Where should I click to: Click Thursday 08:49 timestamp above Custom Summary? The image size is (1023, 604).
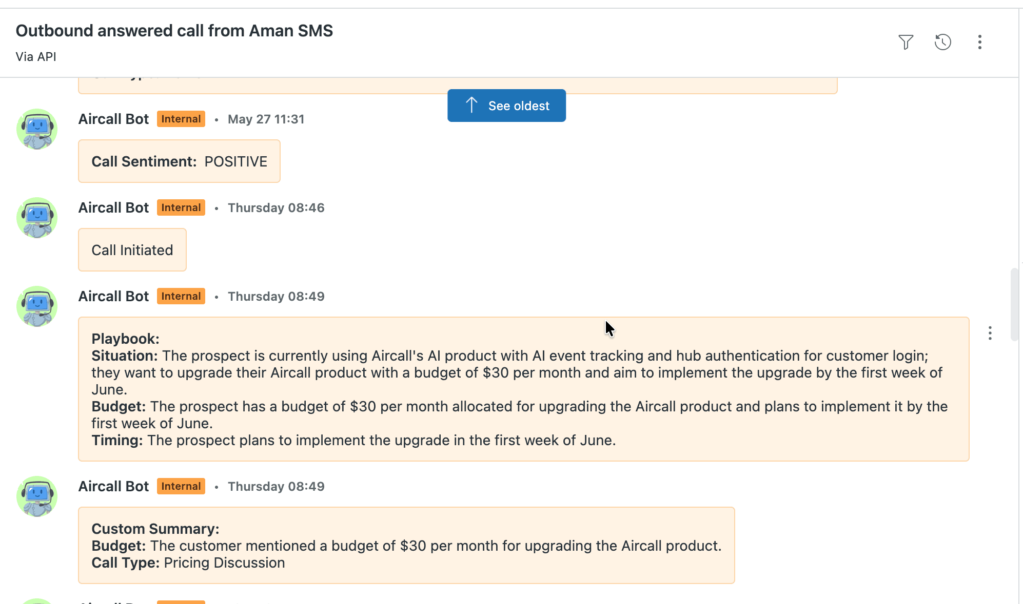click(x=276, y=487)
